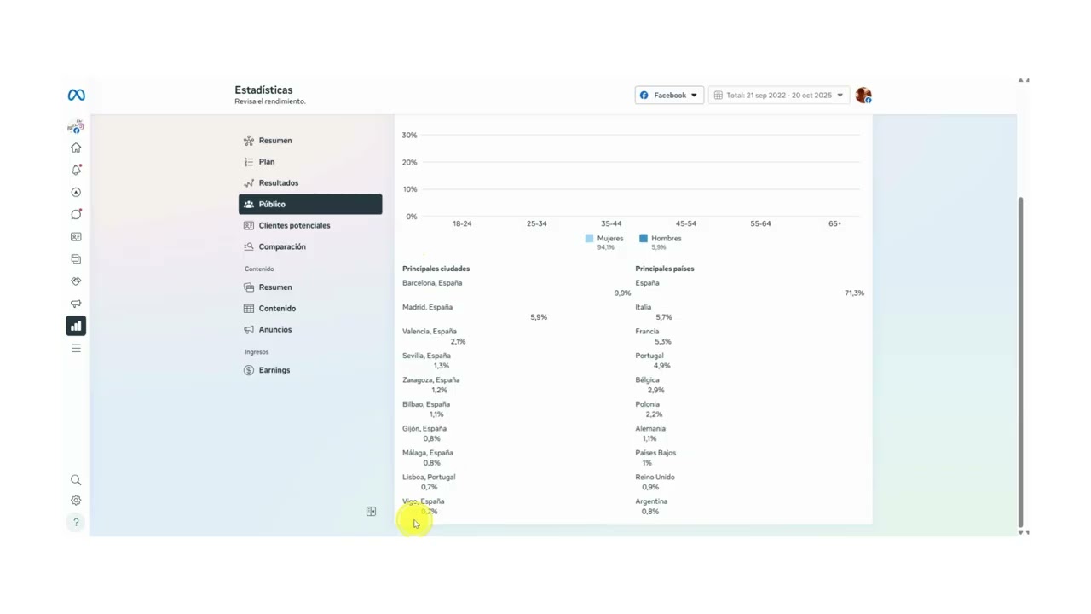Open the contact card icon in the sidebar
The width and height of the screenshot is (1091, 614).
tap(76, 236)
